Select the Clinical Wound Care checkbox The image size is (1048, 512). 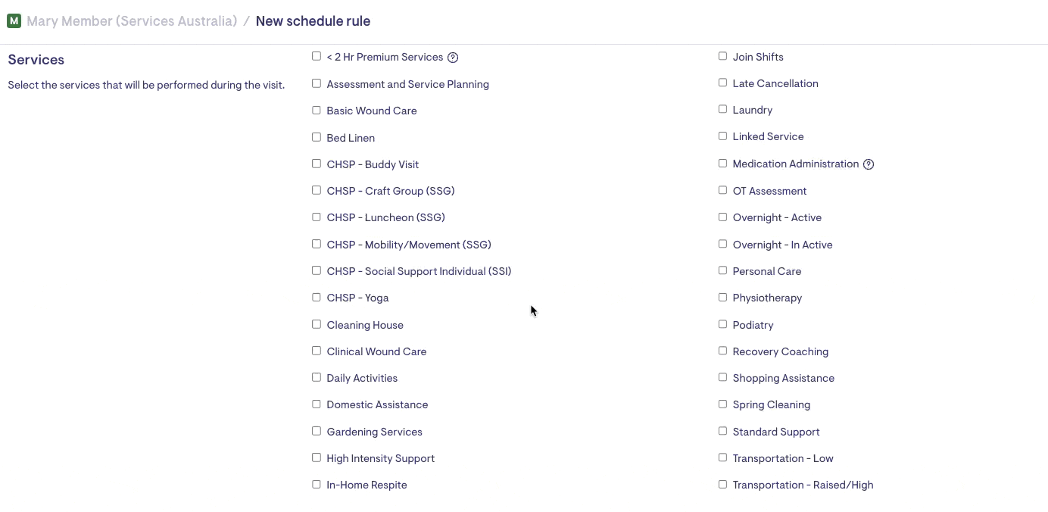(x=317, y=351)
